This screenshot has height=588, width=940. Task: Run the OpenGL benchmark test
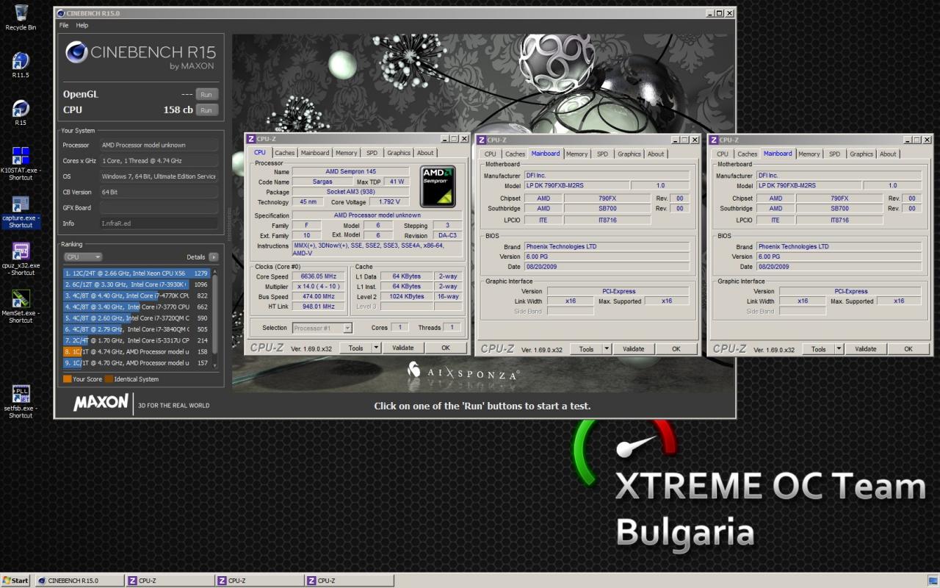(206, 94)
